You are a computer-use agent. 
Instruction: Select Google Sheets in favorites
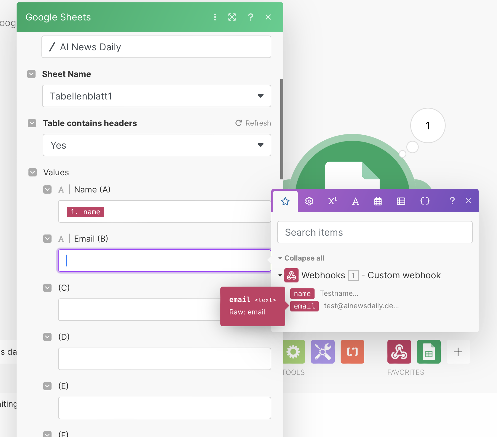click(429, 352)
